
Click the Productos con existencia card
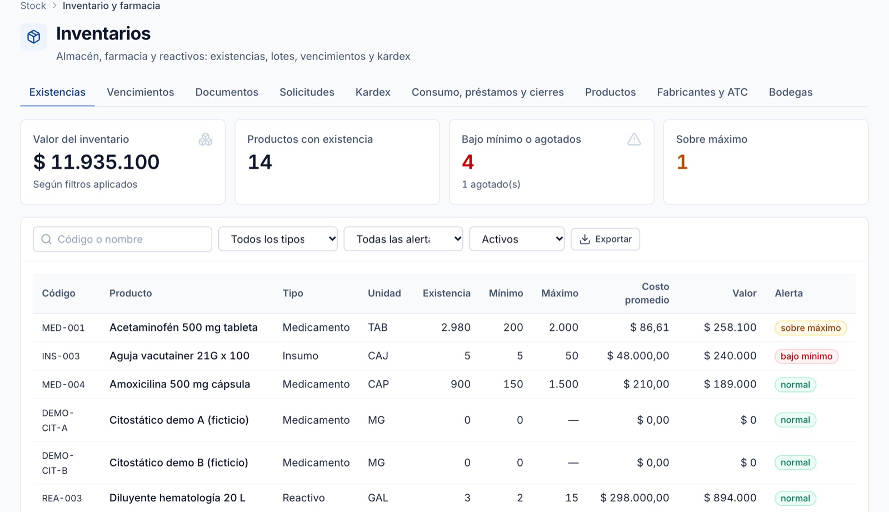point(337,162)
